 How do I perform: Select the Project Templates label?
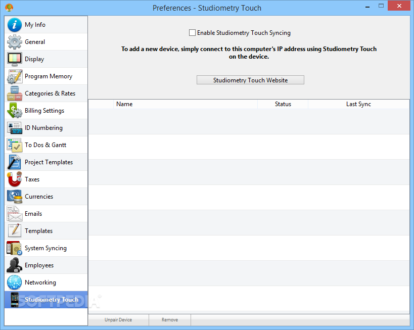[x=49, y=162]
